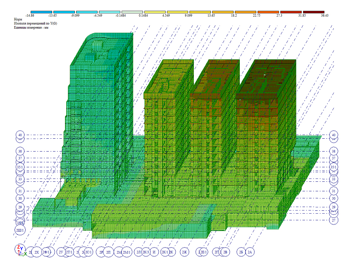Click axis marker 2X at bottom left
352x270 pixels.
[36, 252]
